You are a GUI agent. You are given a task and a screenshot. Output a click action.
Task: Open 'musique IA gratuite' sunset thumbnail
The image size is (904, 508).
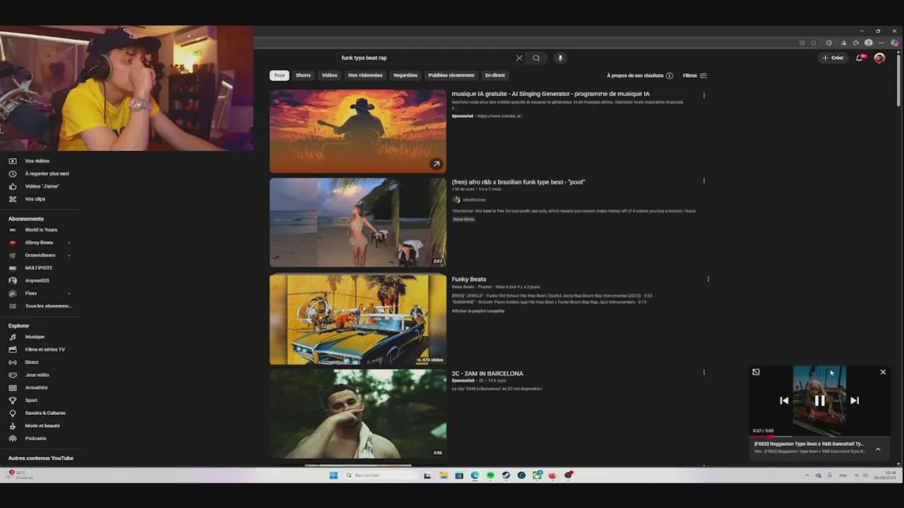click(358, 131)
